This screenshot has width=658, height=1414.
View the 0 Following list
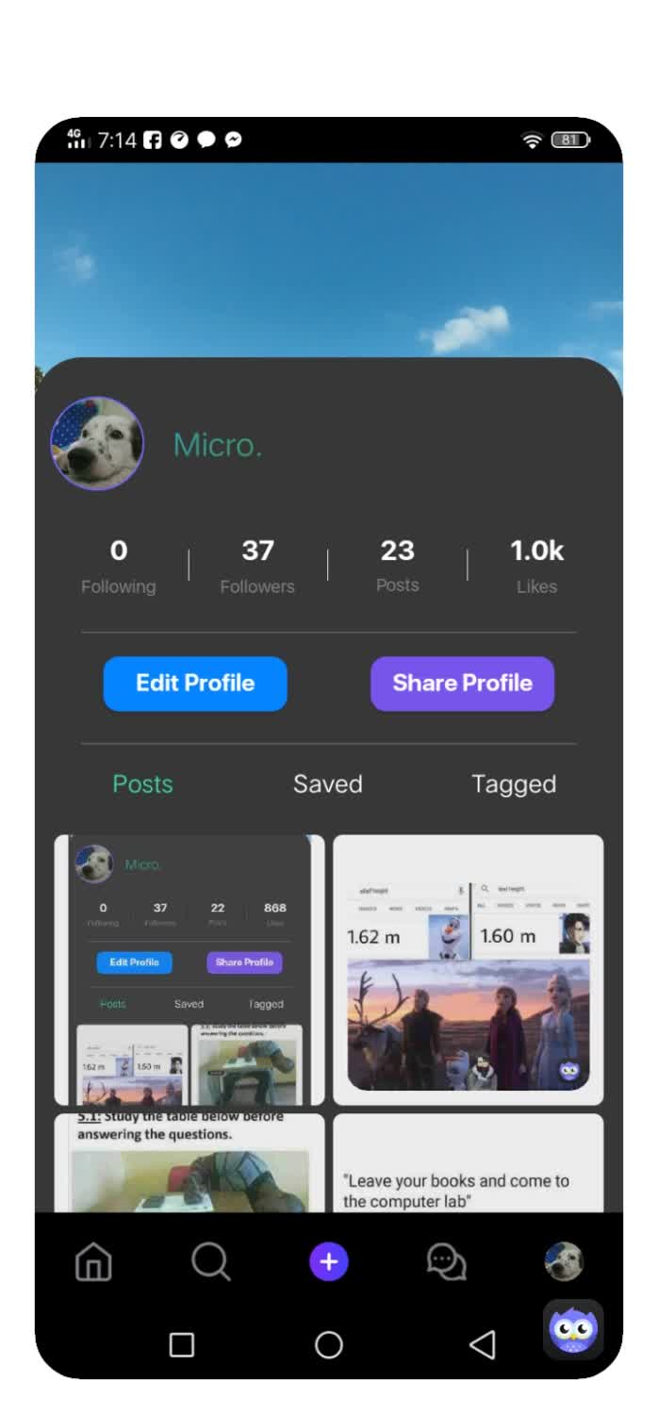119,566
